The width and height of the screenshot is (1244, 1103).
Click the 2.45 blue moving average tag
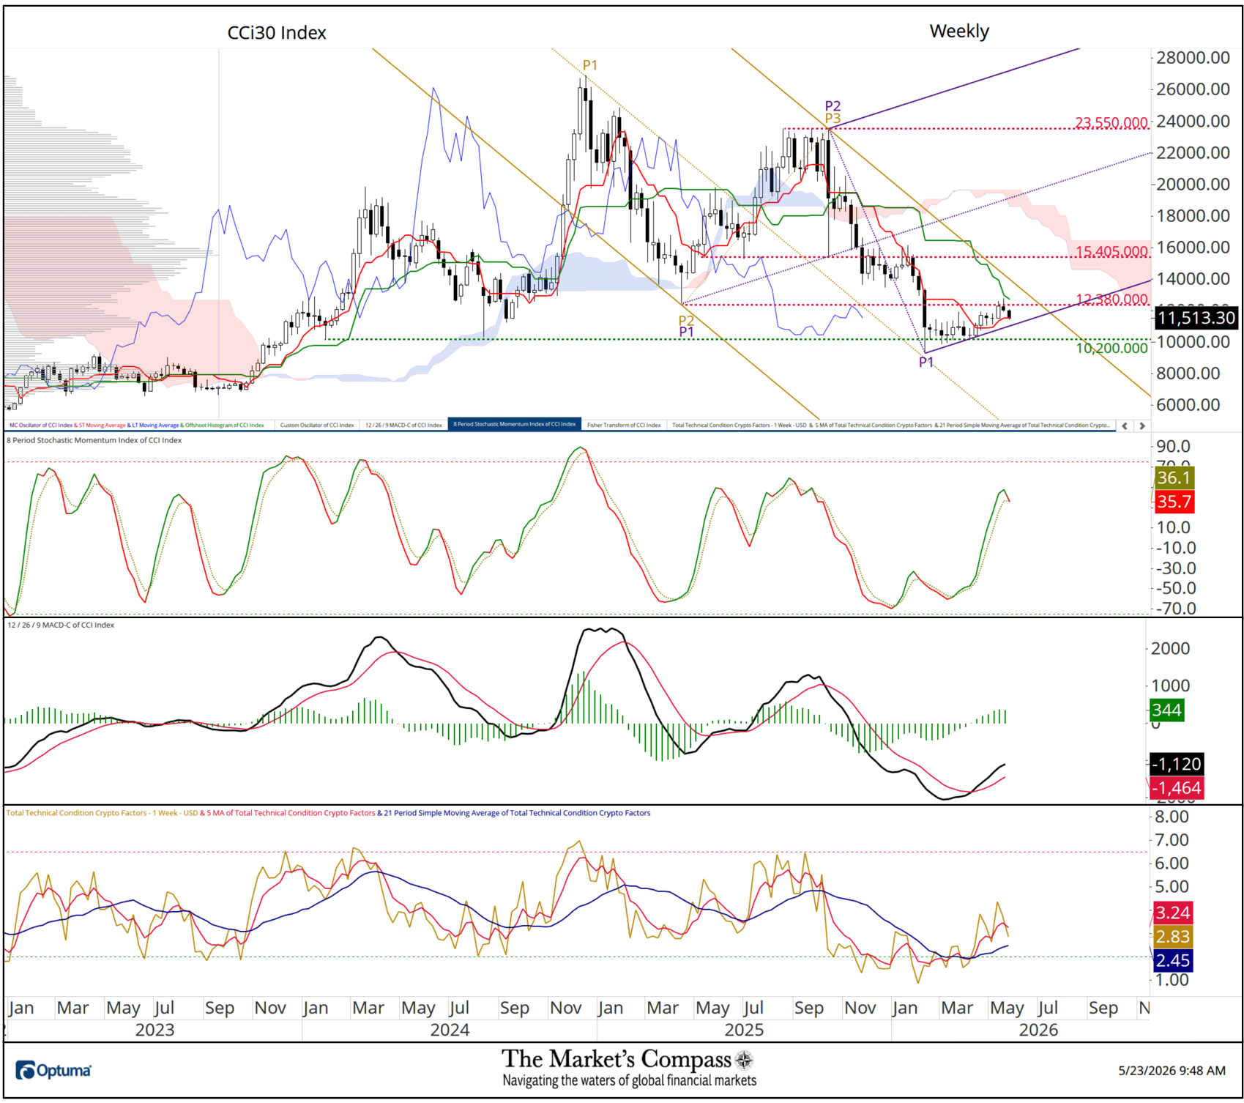point(1172,960)
